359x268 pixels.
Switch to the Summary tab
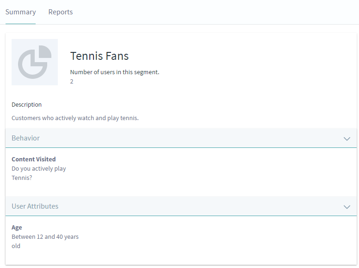[21, 12]
